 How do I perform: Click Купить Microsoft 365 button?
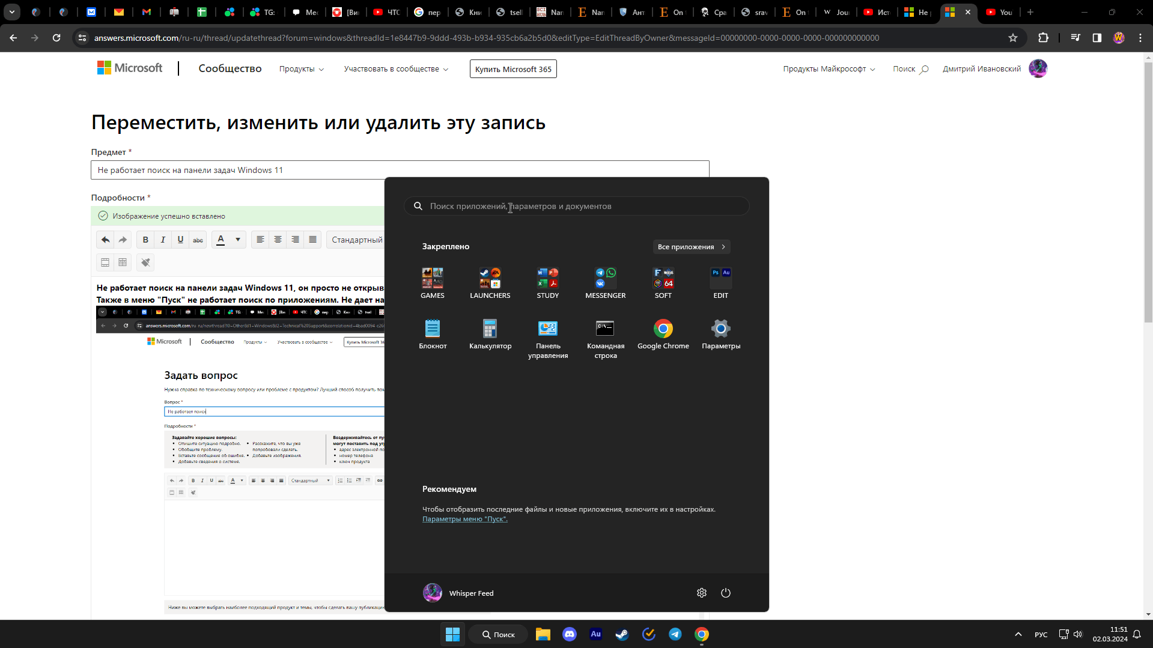(513, 69)
